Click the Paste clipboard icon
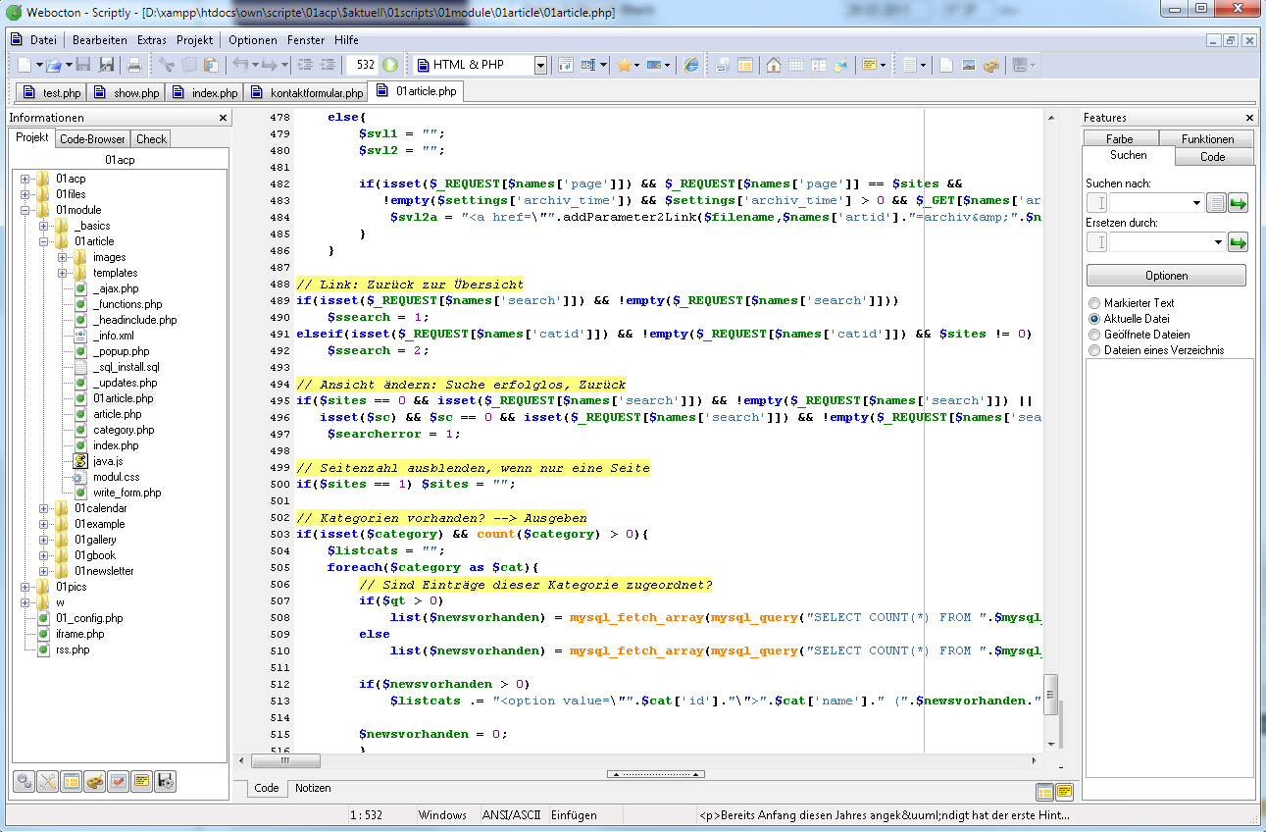Screen dimensions: 1266x832 point(210,65)
